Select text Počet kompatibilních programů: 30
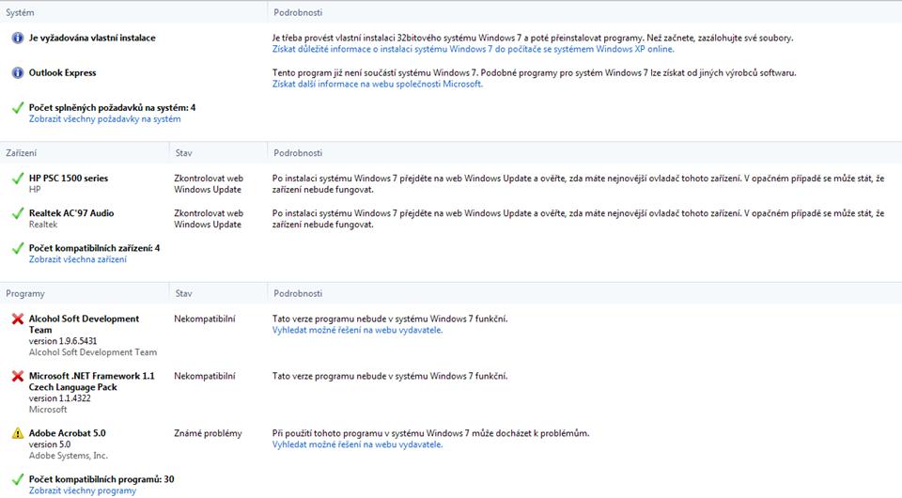 [x=101, y=479]
